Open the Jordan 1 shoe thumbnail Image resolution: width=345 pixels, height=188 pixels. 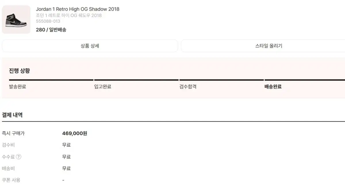16,20
